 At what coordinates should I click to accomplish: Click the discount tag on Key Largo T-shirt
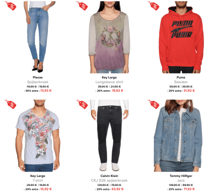10,104
